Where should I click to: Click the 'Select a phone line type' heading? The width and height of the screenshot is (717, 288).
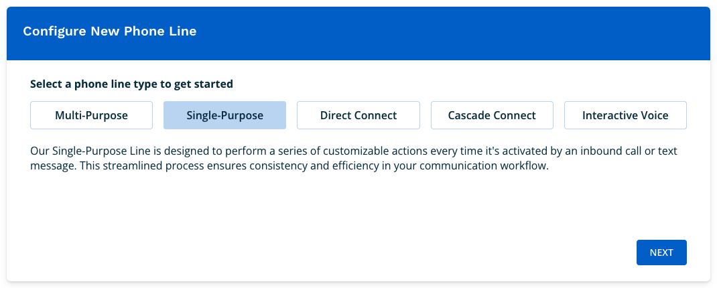pos(131,84)
